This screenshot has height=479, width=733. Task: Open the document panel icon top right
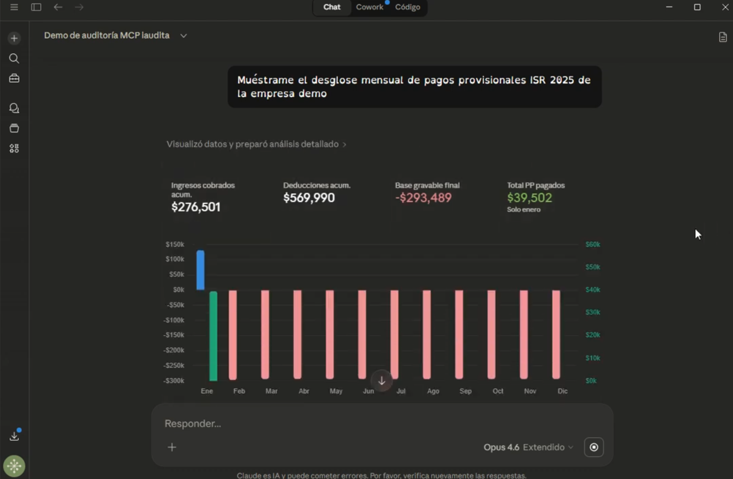click(723, 37)
